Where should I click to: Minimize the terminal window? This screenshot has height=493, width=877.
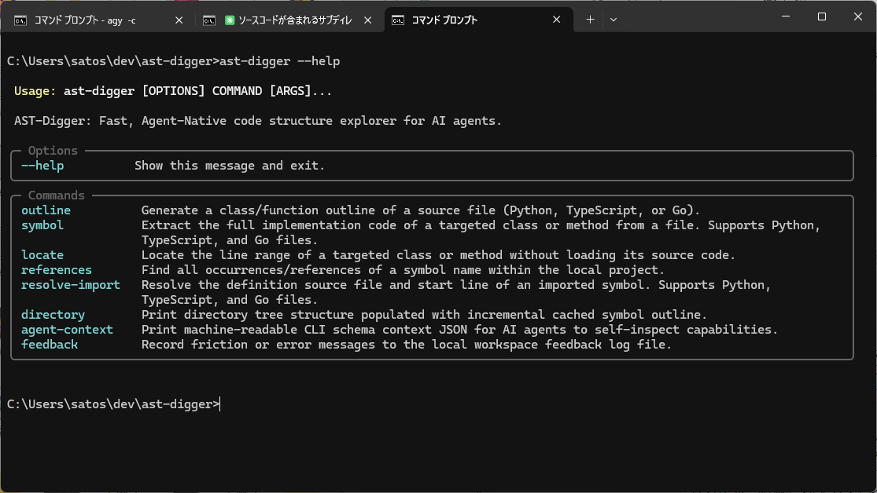[786, 16]
